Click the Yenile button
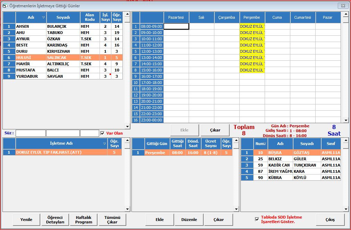 (26, 220)
